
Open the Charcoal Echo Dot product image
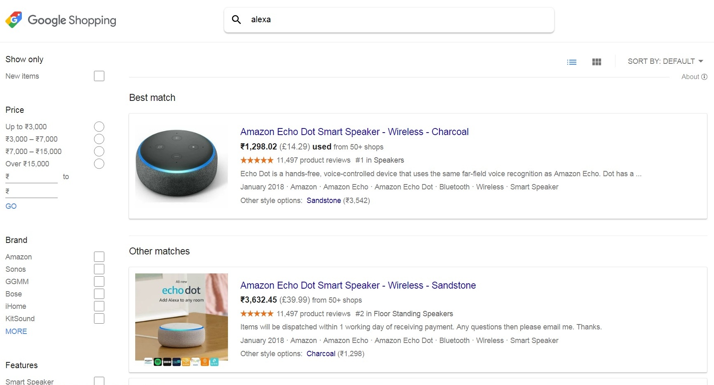[181, 166]
